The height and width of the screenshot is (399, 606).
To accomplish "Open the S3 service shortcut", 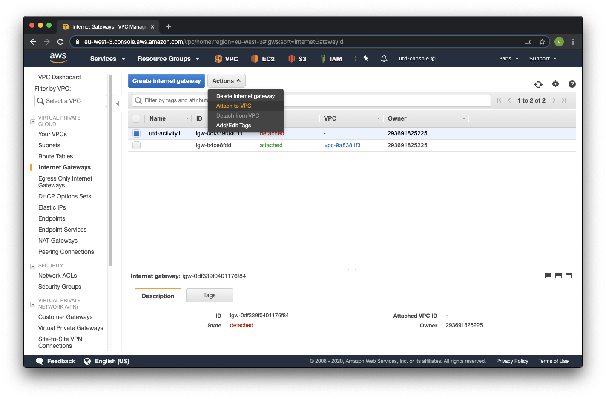I will click(x=297, y=59).
